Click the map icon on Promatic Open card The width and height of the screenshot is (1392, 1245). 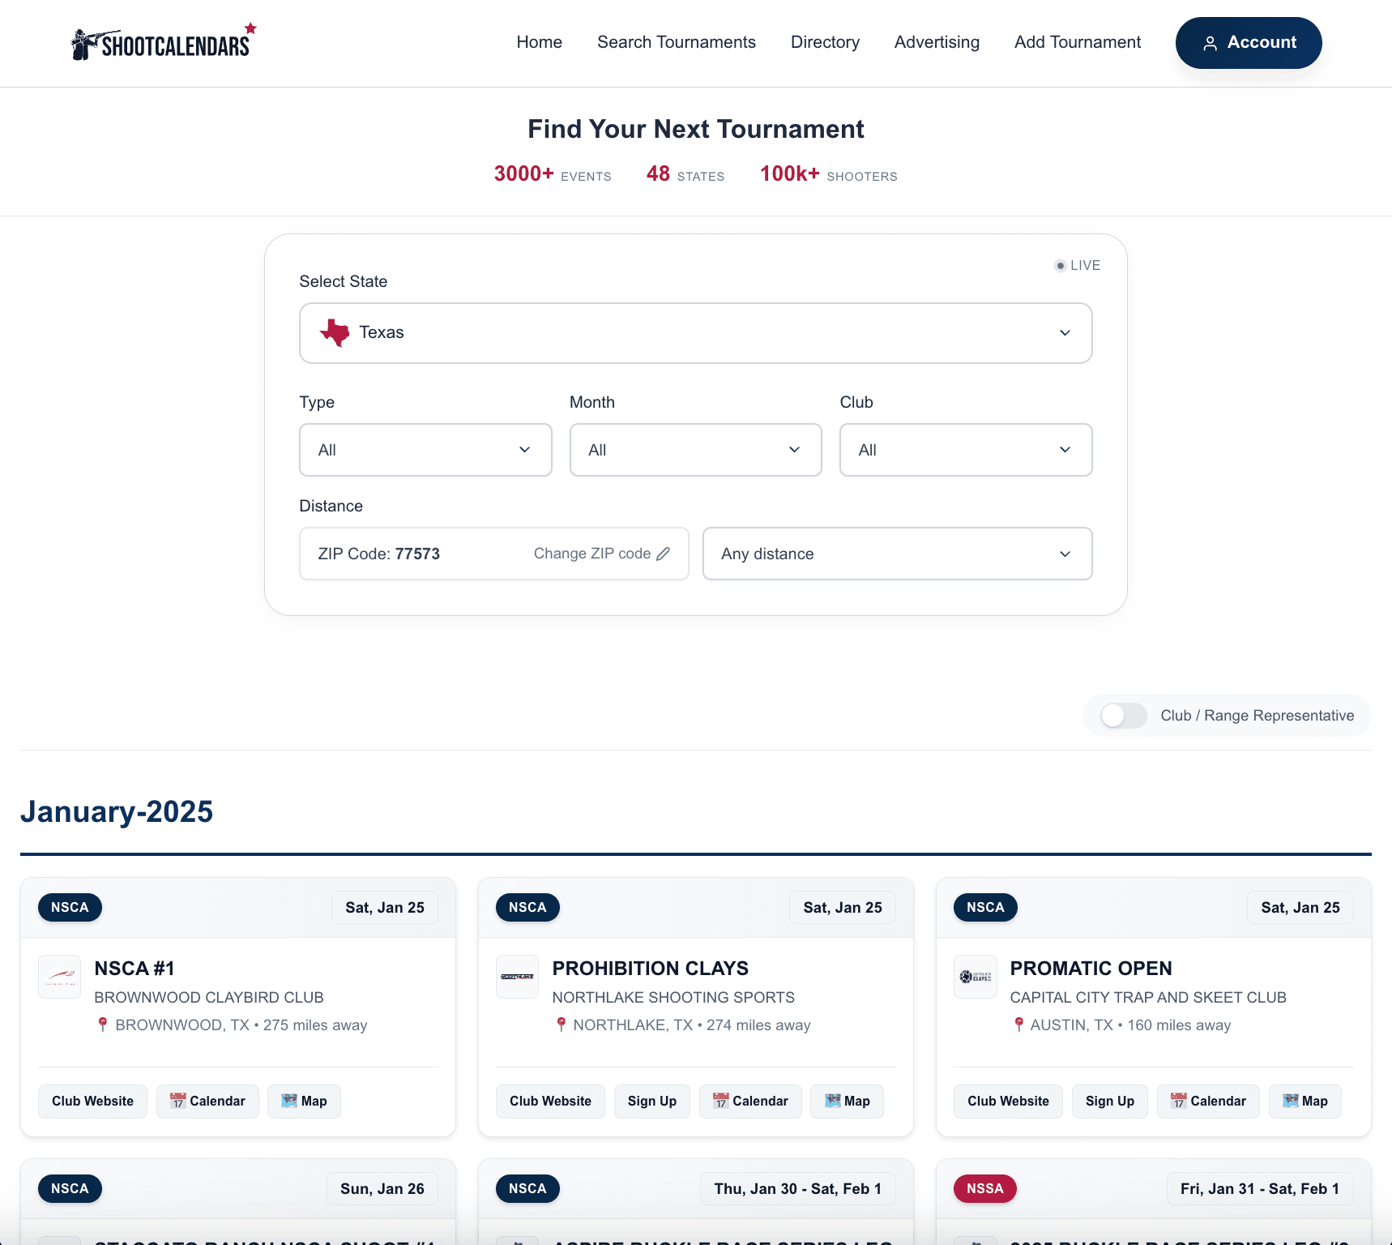(x=1290, y=1101)
